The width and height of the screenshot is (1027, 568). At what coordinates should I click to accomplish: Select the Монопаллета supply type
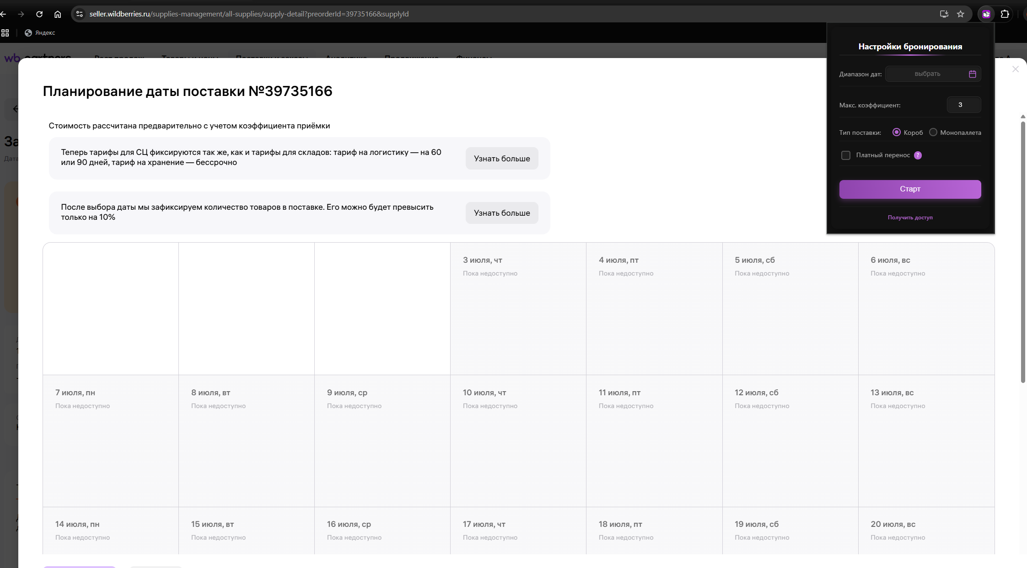[933, 133]
